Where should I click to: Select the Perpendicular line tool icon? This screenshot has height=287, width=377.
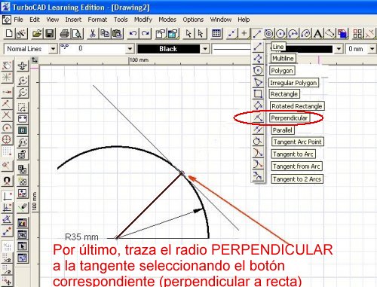click(258, 118)
